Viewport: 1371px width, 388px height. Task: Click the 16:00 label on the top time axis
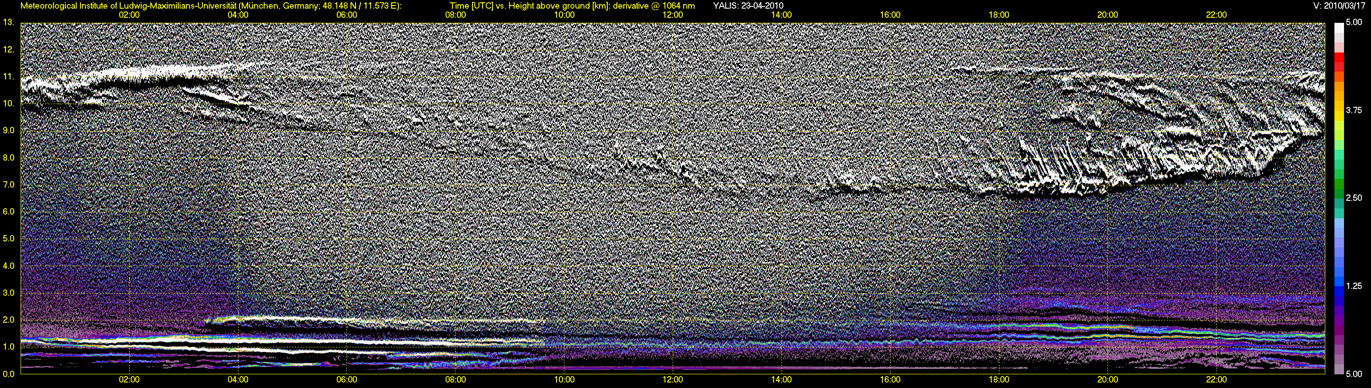[890, 15]
